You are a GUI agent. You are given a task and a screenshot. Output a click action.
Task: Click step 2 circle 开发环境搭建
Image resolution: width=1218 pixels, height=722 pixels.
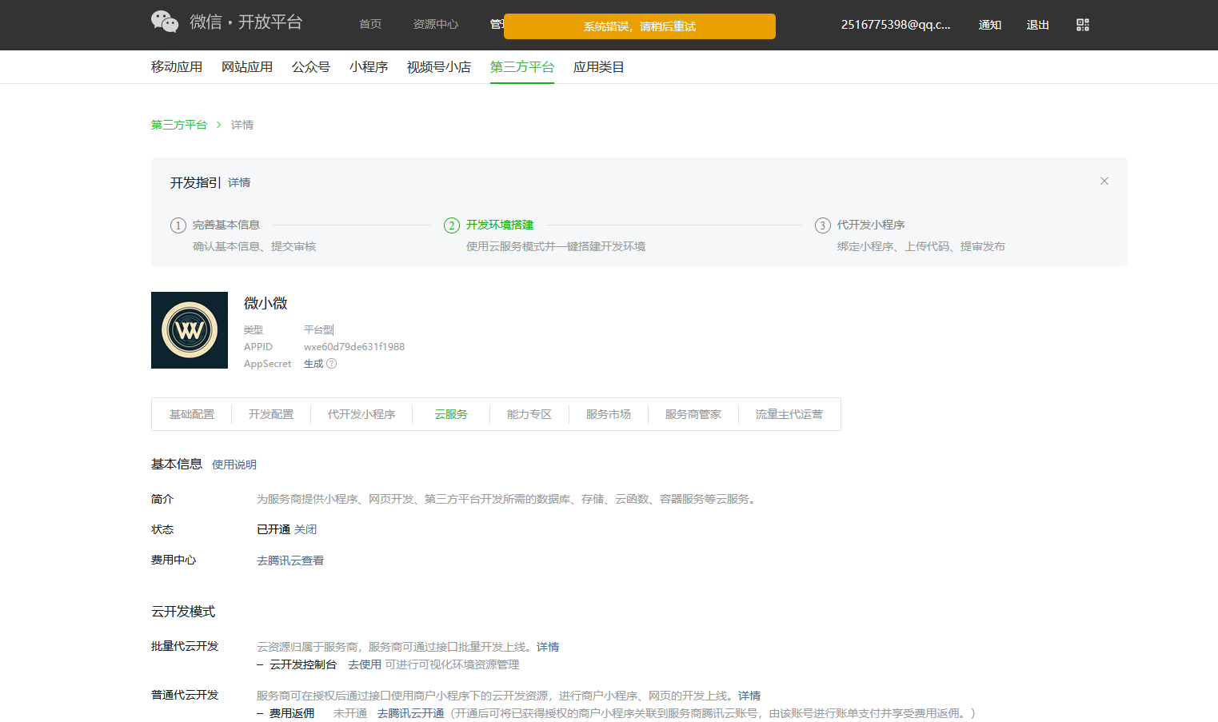pos(452,225)
